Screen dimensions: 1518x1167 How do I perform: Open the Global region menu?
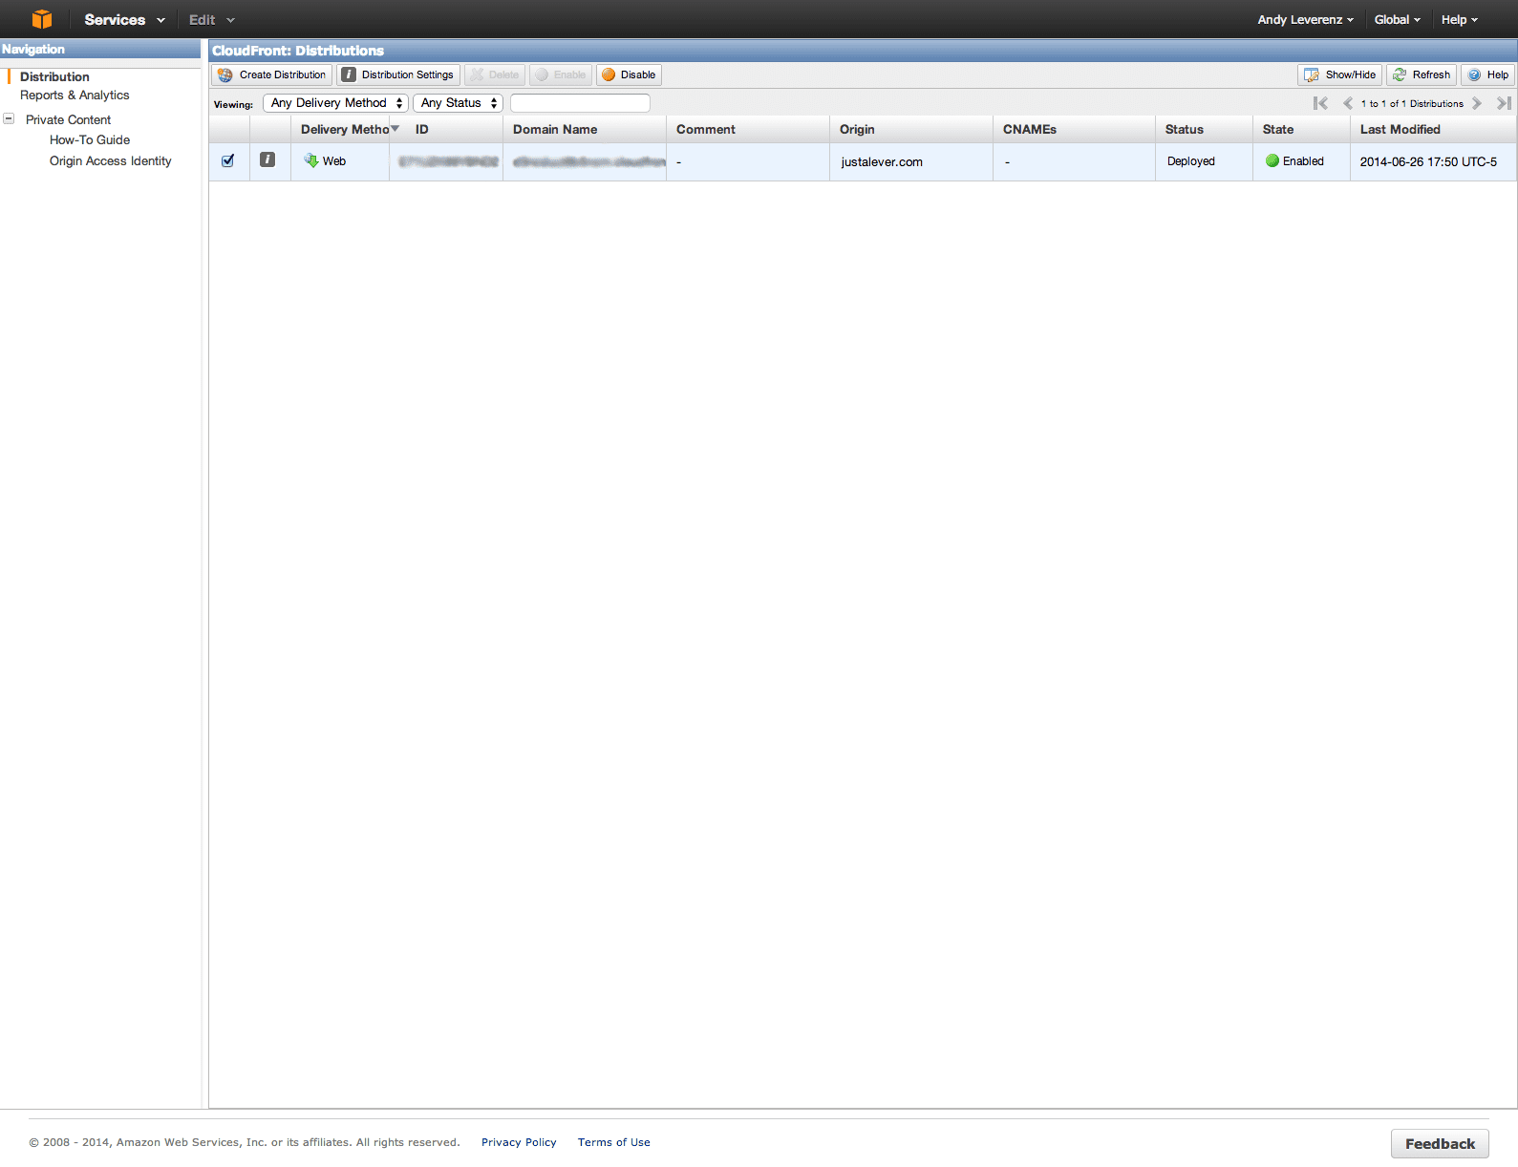[x=1397, y=20]
